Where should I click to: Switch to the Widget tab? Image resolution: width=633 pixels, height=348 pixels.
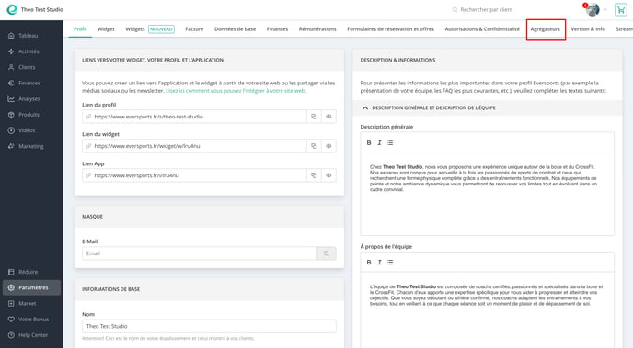pyautogui.click(x=106, y=29)
